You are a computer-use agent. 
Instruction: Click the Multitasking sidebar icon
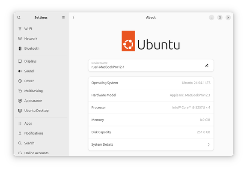pos(20,91)
